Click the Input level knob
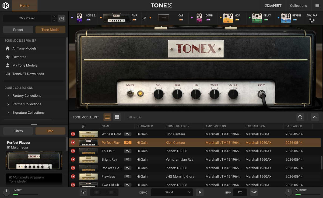This screenshot has height=198, width=323. click(6, 192)
